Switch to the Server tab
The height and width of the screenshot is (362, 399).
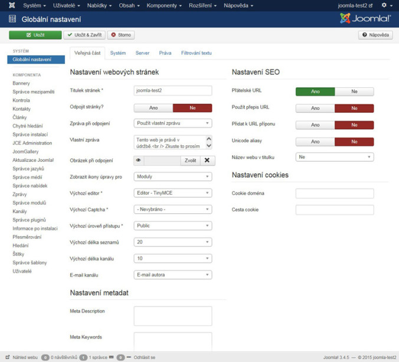pyautogui.click(x=142, y=53)
